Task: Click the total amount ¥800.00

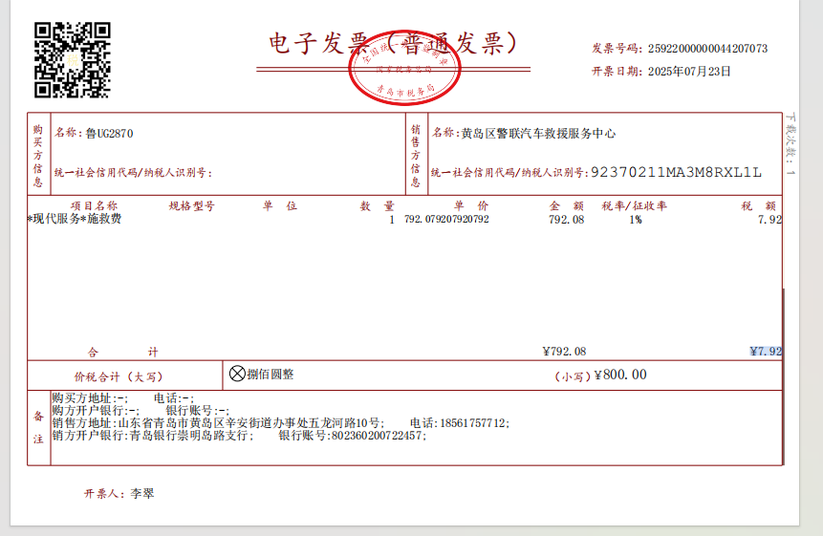Action: [x=620, y=375]
